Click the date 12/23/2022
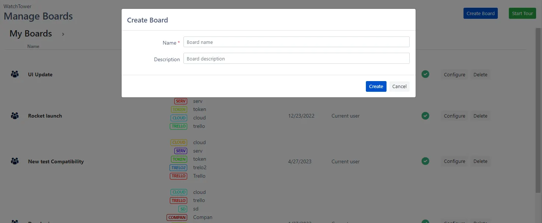 (x=301, y=116)
